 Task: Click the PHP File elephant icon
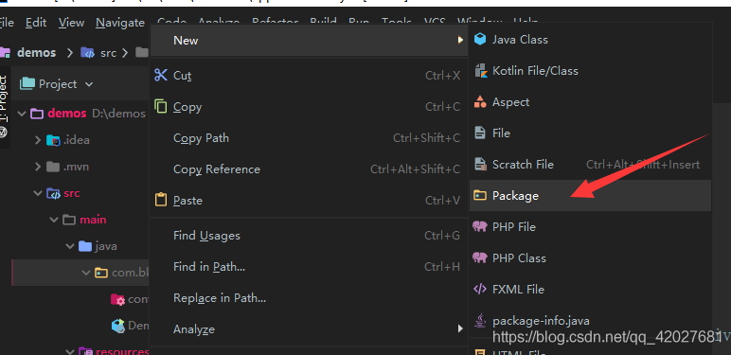[480, 227]
